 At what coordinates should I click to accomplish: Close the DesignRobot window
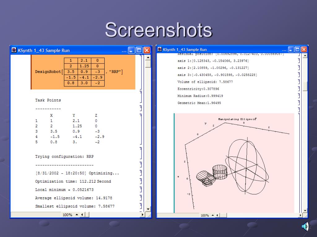(147, 50)
